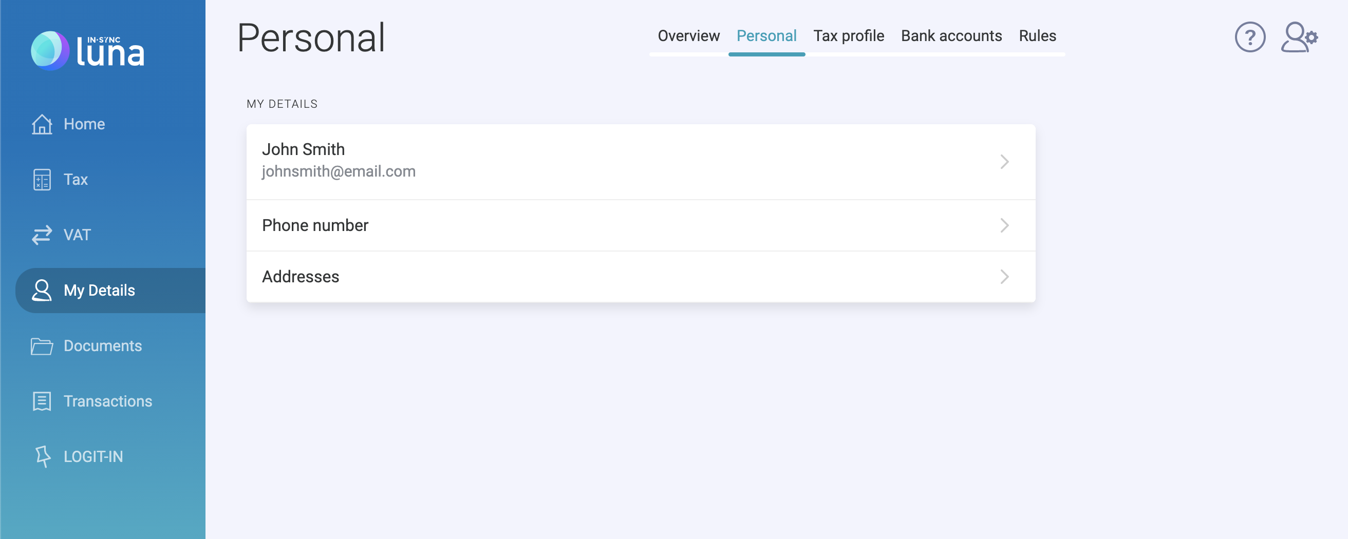Select the Tax calculator icon in sidebar
The height and width of the screenshot is (539, 1348).
[x=42, y=180]
